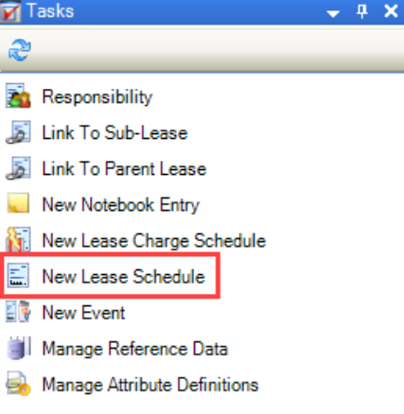The image size is (404, 414).
Task: Open the Tasks panel dropdown arrow
Action: pos(333,13)
